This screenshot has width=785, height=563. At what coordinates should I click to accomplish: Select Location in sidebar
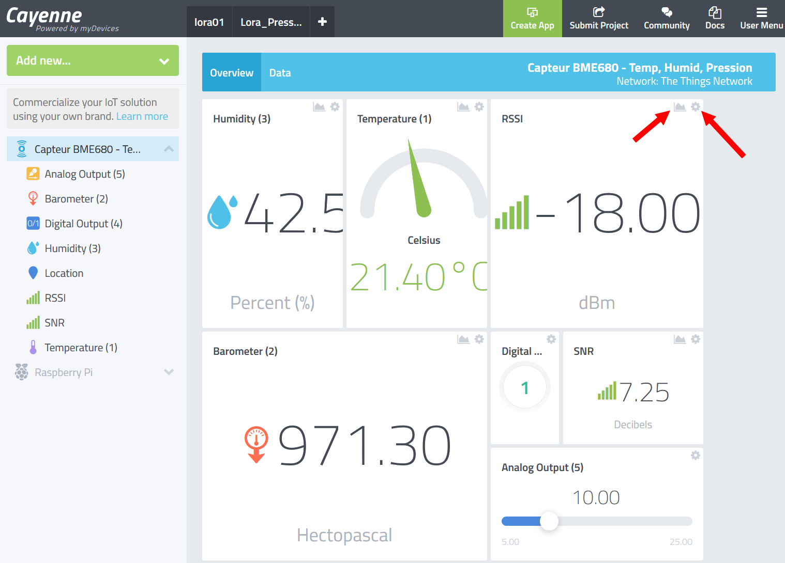pos(64,273)
